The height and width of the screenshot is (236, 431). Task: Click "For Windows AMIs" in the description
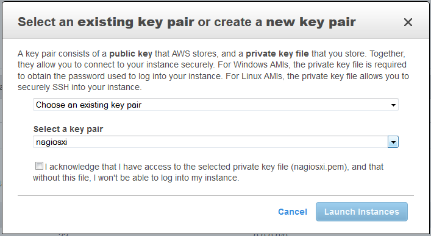point(259,64)
